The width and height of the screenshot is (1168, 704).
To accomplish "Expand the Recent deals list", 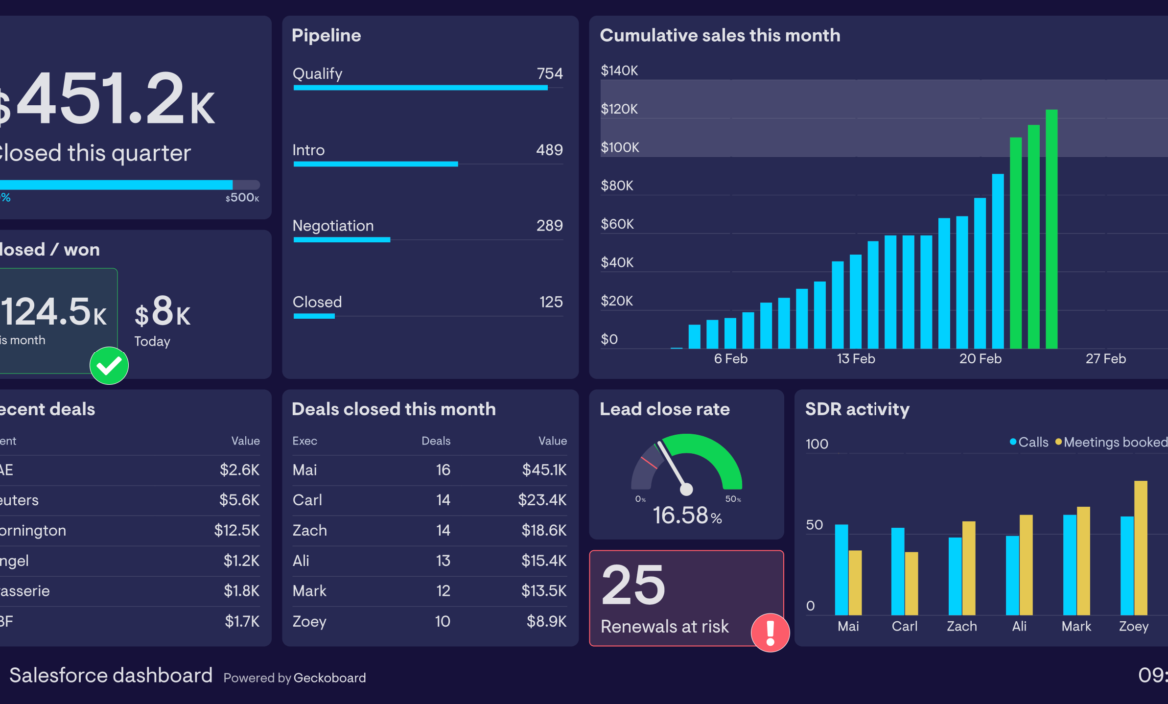I will 45,409.
